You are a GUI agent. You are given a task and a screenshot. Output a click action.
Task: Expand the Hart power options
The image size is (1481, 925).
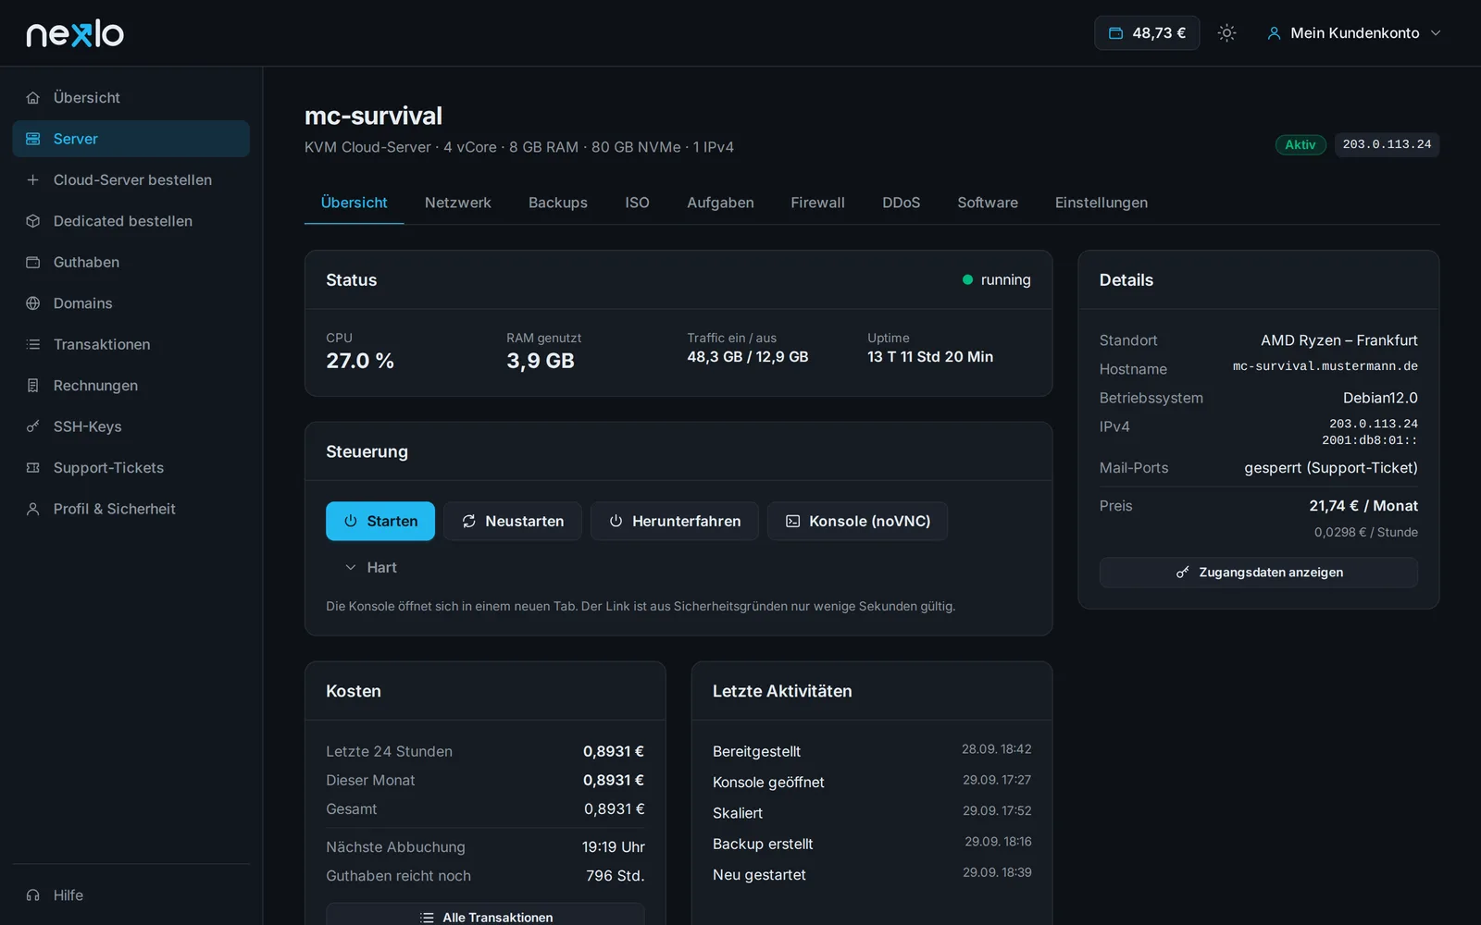point(371,568)
